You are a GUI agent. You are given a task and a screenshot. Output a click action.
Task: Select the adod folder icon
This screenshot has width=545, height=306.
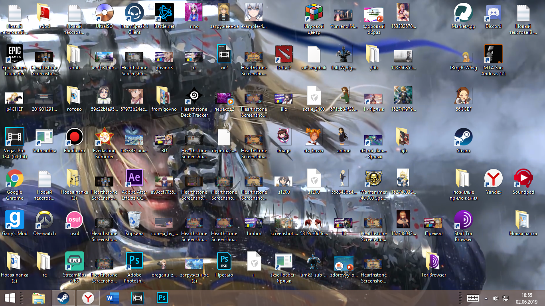tap(45, 13)
